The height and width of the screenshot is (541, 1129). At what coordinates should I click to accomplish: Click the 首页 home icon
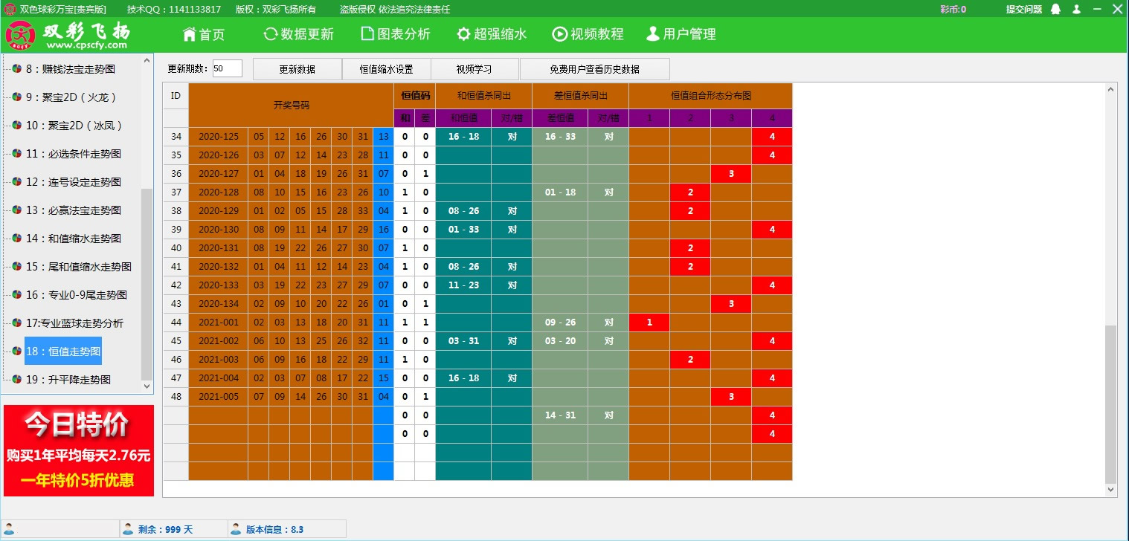pyautogui.click(x=190, y=34)
